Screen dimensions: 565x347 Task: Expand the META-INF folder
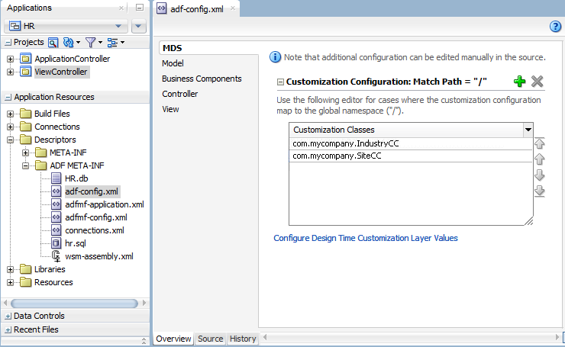[x=25, y=153]
